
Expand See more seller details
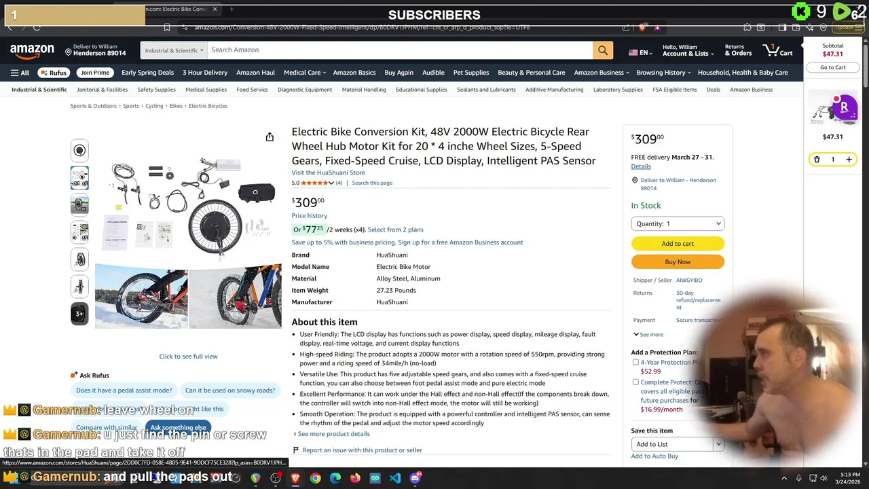[x=648, y=334]
